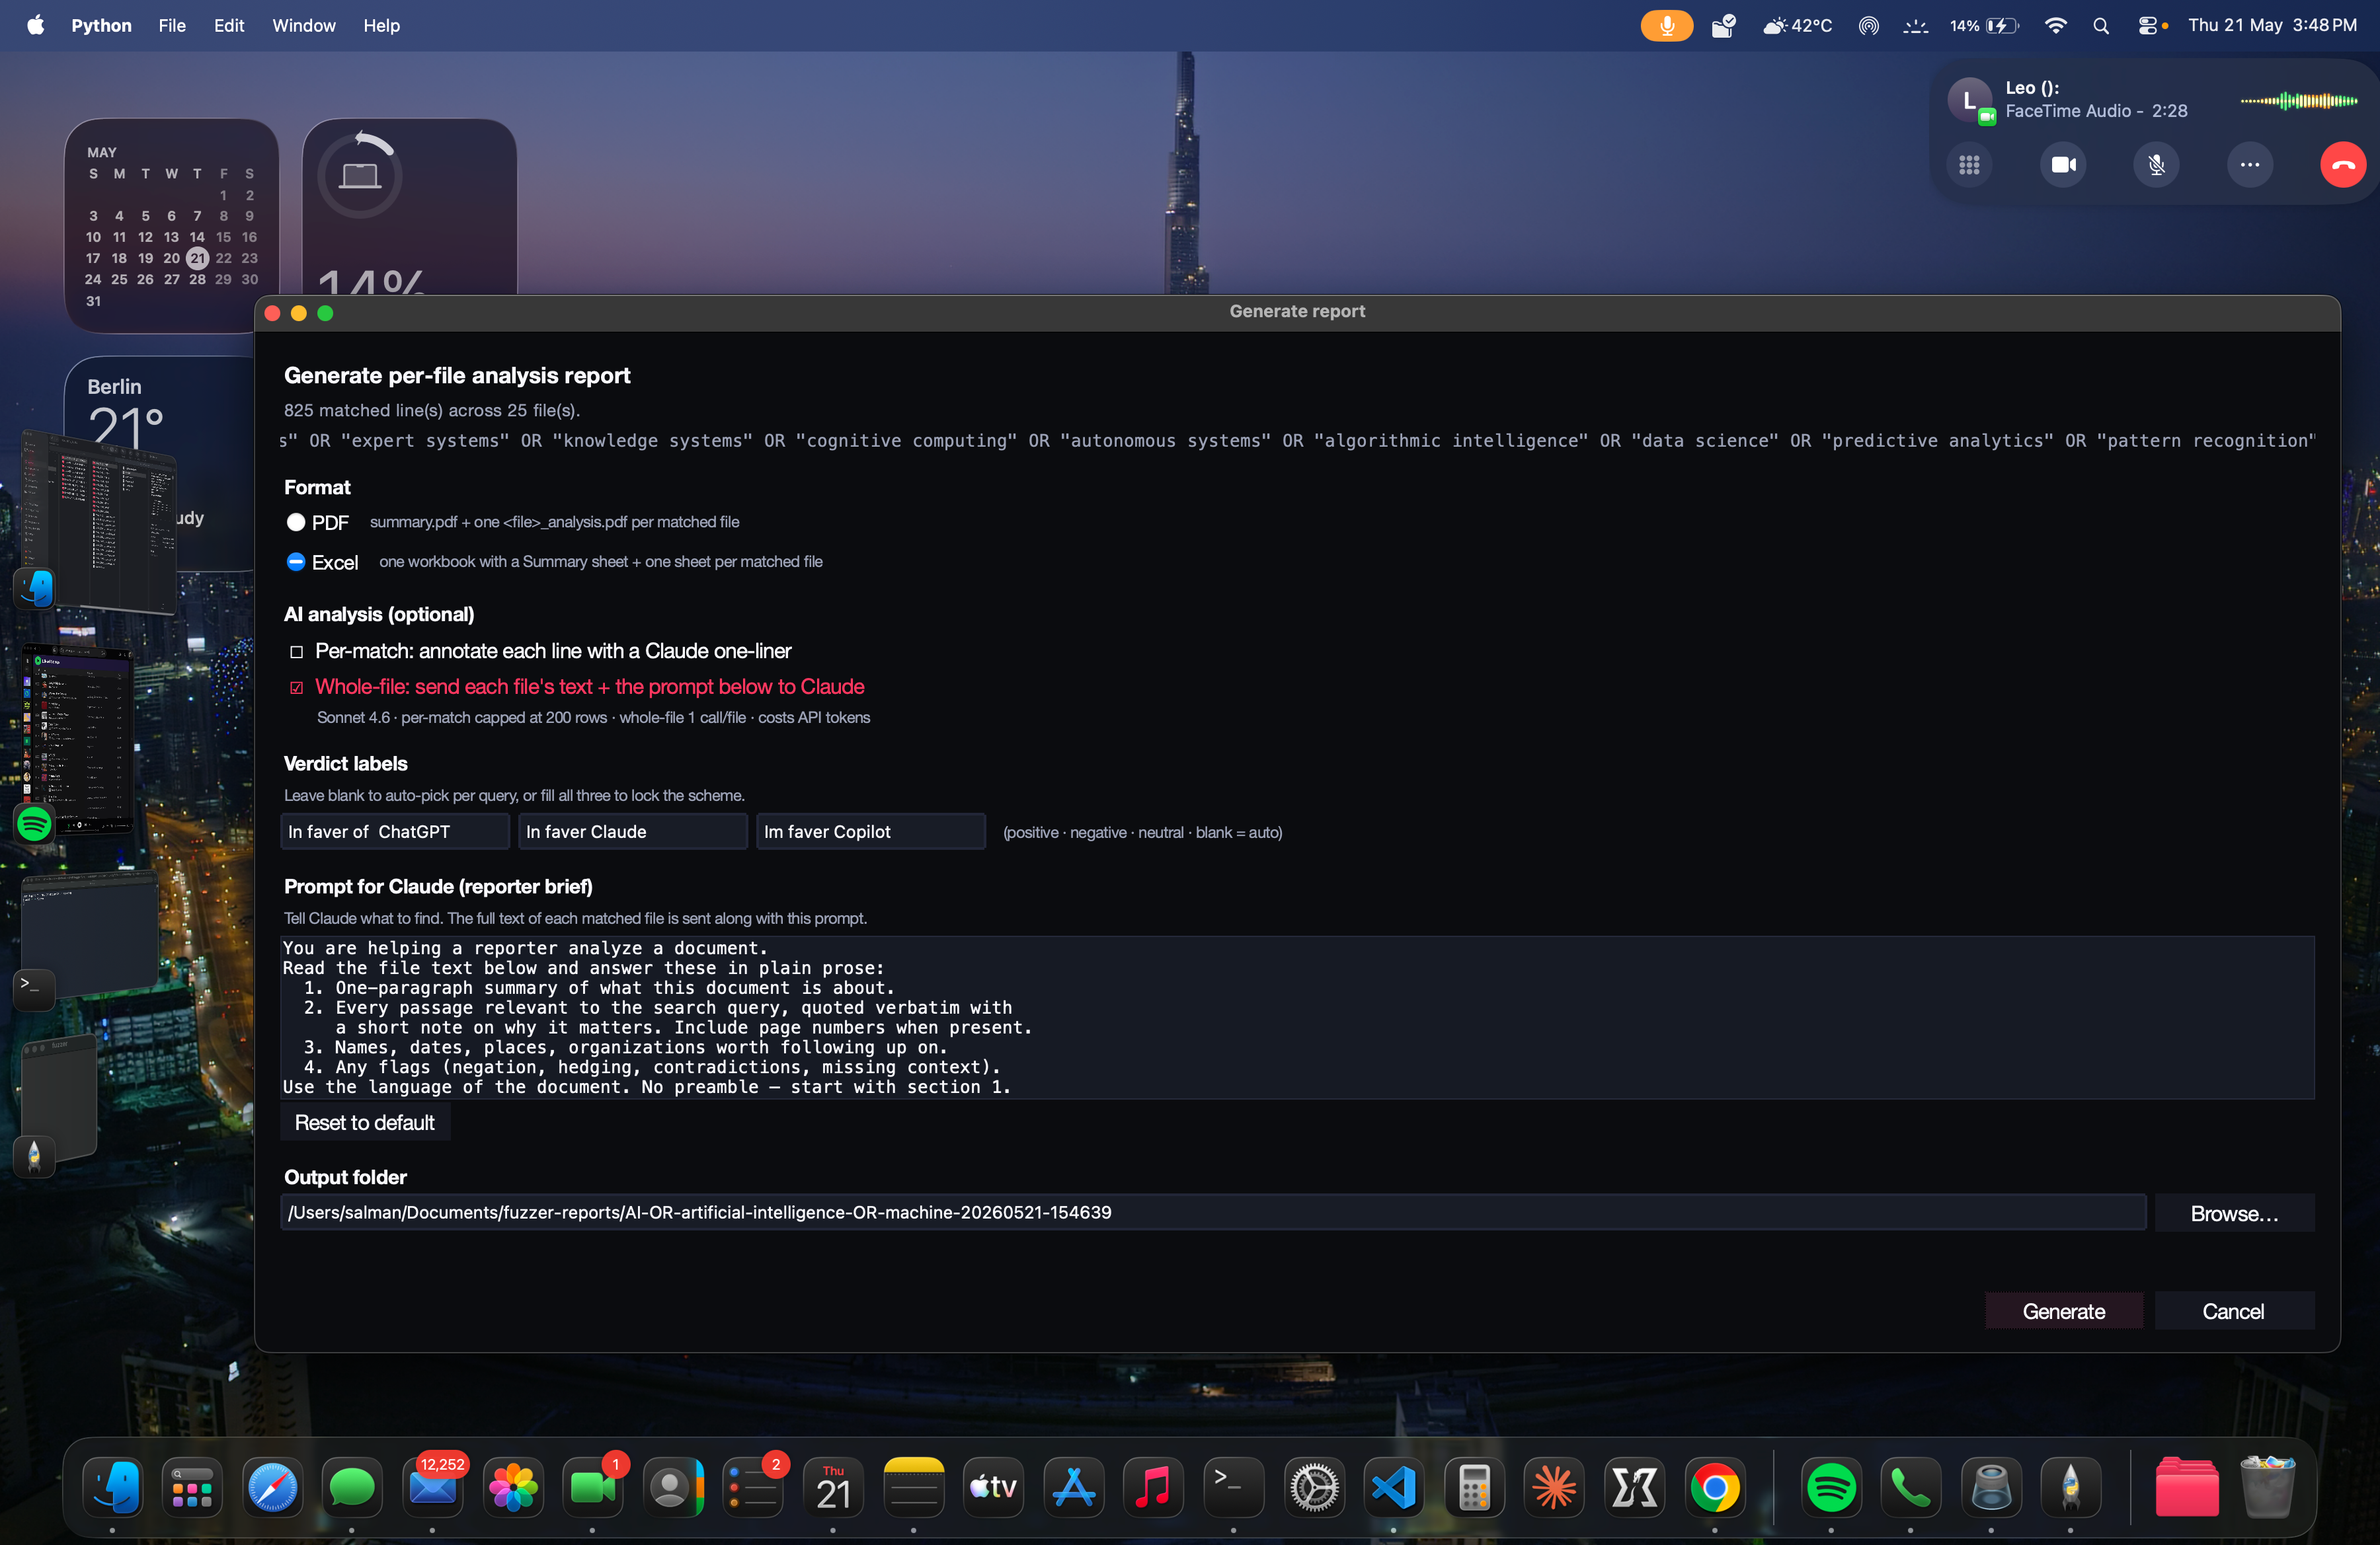Open the Claude app from the Dock
Image resolution: width=2380 pixels, height=1545 pixels.
[x=1555, y=1487]
